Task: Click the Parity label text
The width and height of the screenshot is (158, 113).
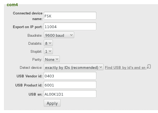Action: pos(37,59)
